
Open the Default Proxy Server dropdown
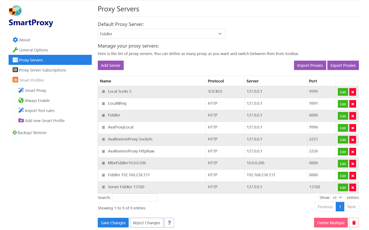coord(161,34)
